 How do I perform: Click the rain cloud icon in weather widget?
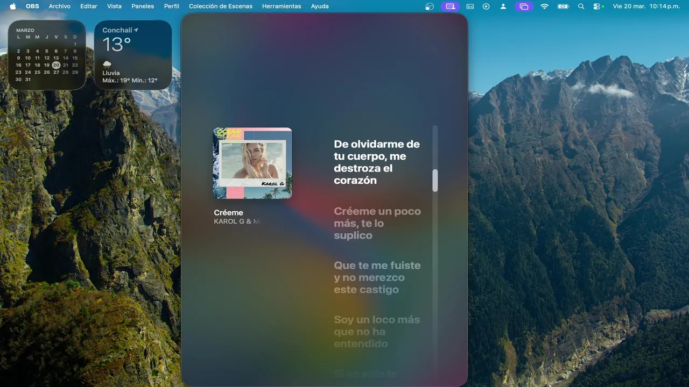(x=107, y=64)
